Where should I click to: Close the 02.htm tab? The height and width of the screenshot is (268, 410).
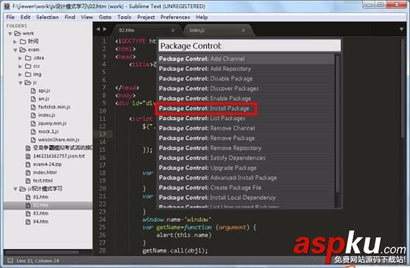coord(173,31)
